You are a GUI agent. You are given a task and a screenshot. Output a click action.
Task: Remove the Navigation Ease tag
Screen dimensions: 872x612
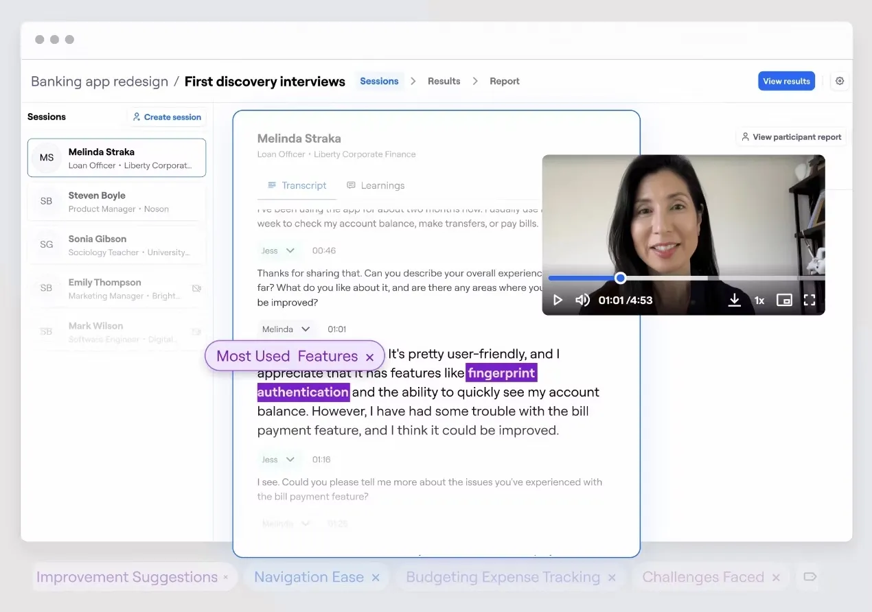click(x=376, y=578)
